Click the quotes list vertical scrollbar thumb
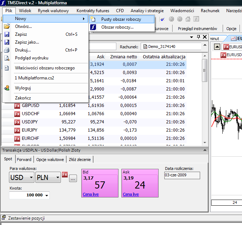This screenshot has height=225, width=242. pos(205,70)
